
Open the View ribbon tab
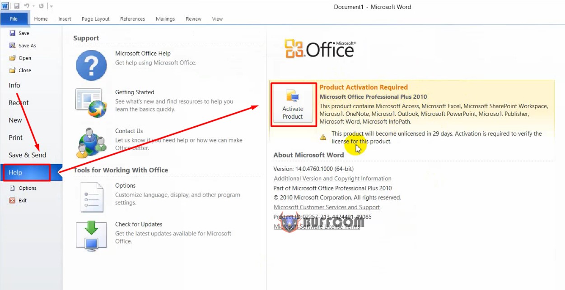point(218,19)
